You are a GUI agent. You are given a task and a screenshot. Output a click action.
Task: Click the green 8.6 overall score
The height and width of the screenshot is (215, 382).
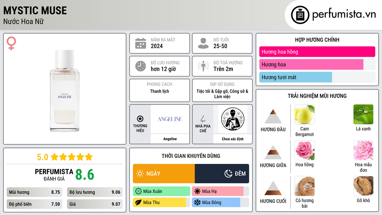pyautogui.click(x=85, y=175)
